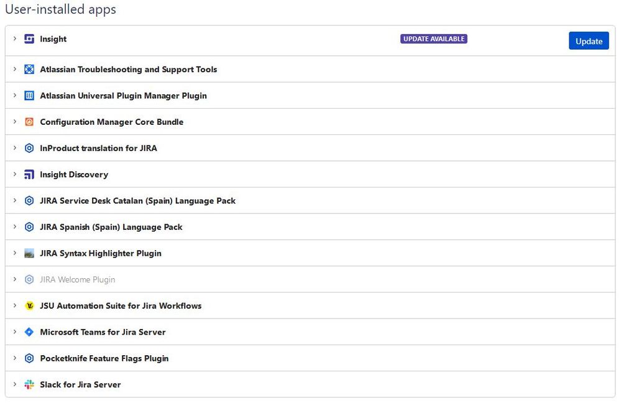Screen dimensions: 621x403
Task: Select JIRA Spanish (Spain) Language Pack name
Action: [x=111, y=227]
